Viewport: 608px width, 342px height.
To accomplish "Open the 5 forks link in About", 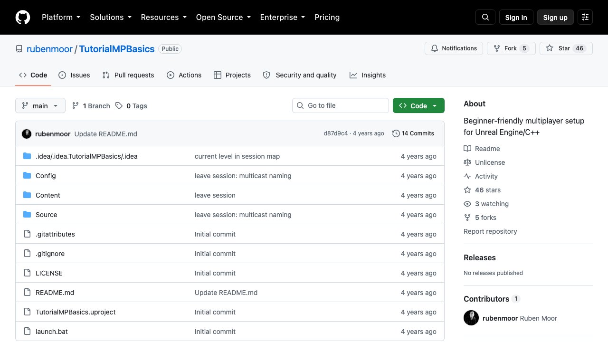I will pyautogui.click(x=480, y=218).
